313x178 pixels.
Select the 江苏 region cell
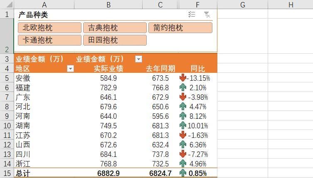coord(44,135)
